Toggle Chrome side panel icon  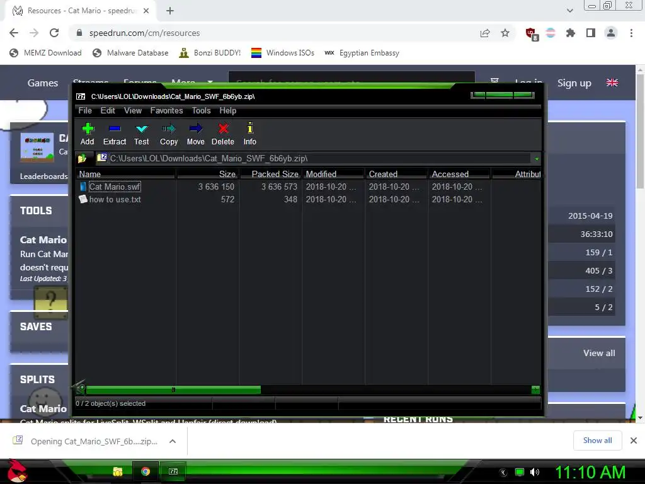[591, 33]
